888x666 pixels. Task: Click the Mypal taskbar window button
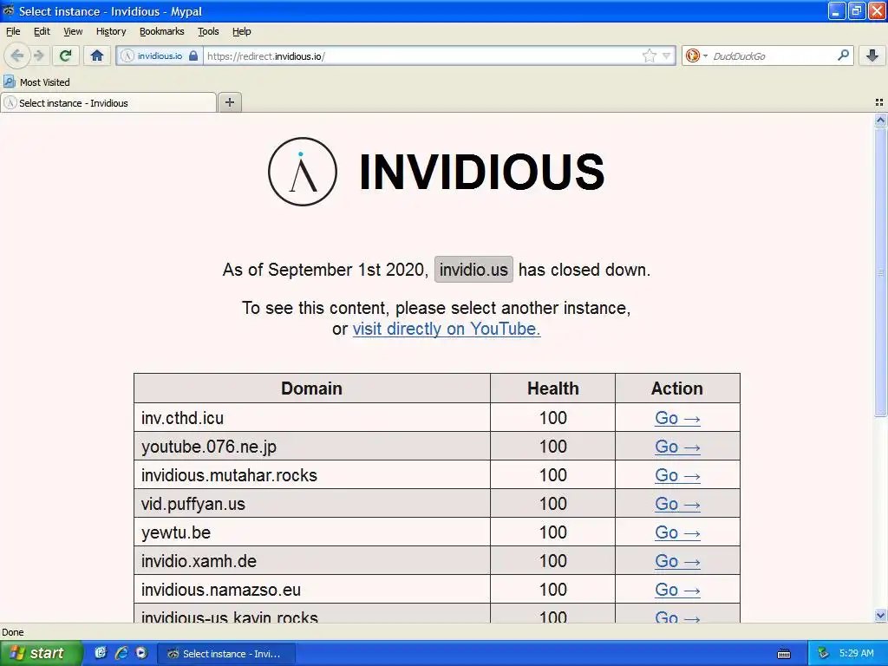[x=225, y=654]
